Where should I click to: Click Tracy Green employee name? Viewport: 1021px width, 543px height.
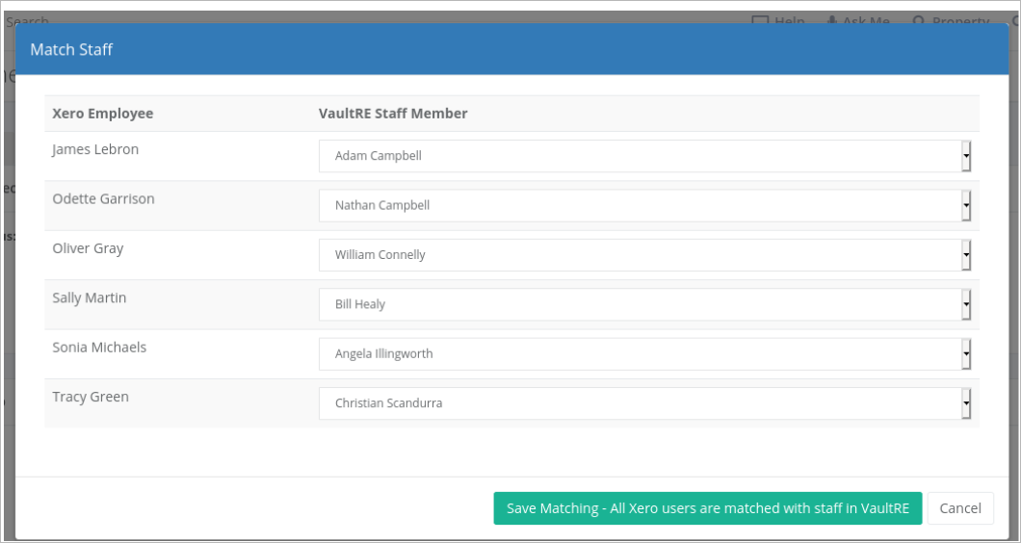91,397
